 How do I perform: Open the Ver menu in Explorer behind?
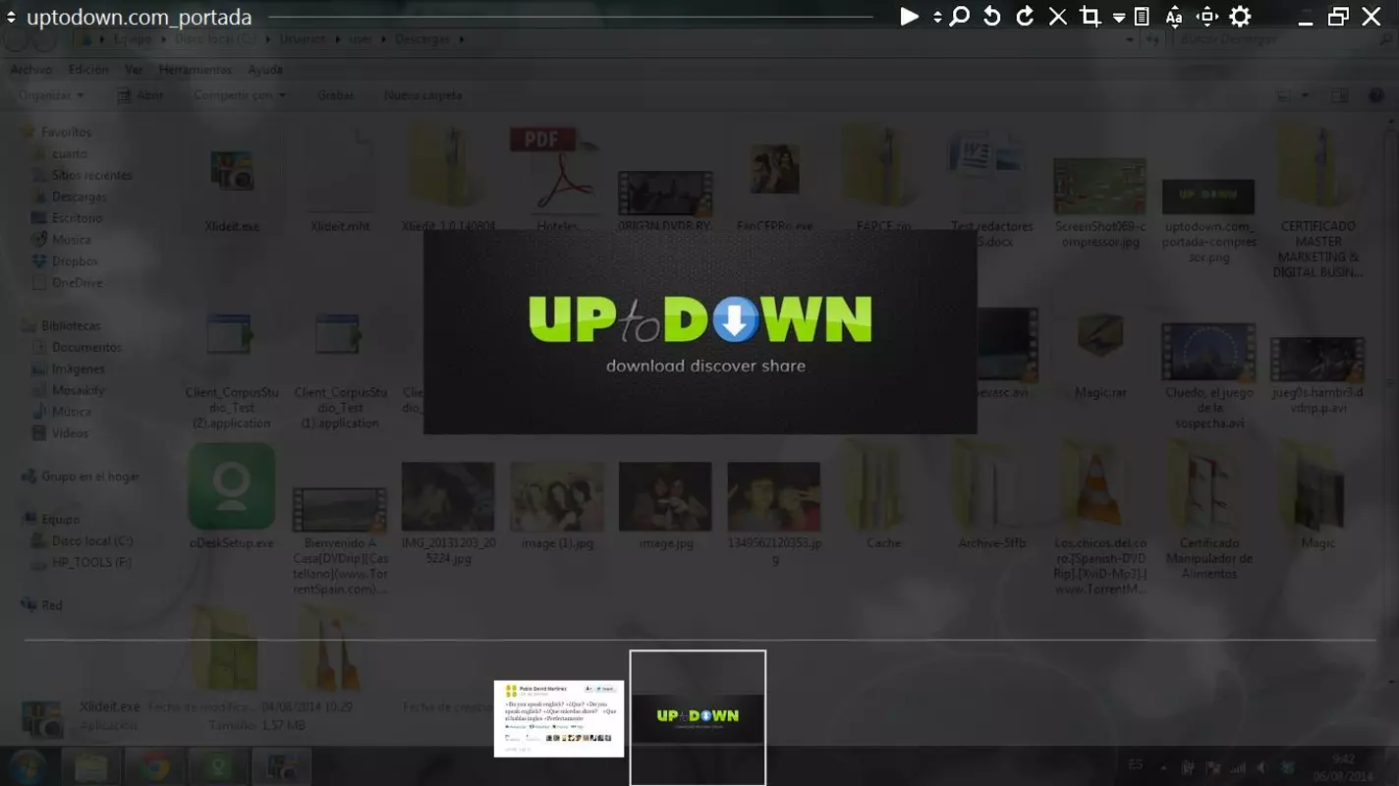point(134,70)
